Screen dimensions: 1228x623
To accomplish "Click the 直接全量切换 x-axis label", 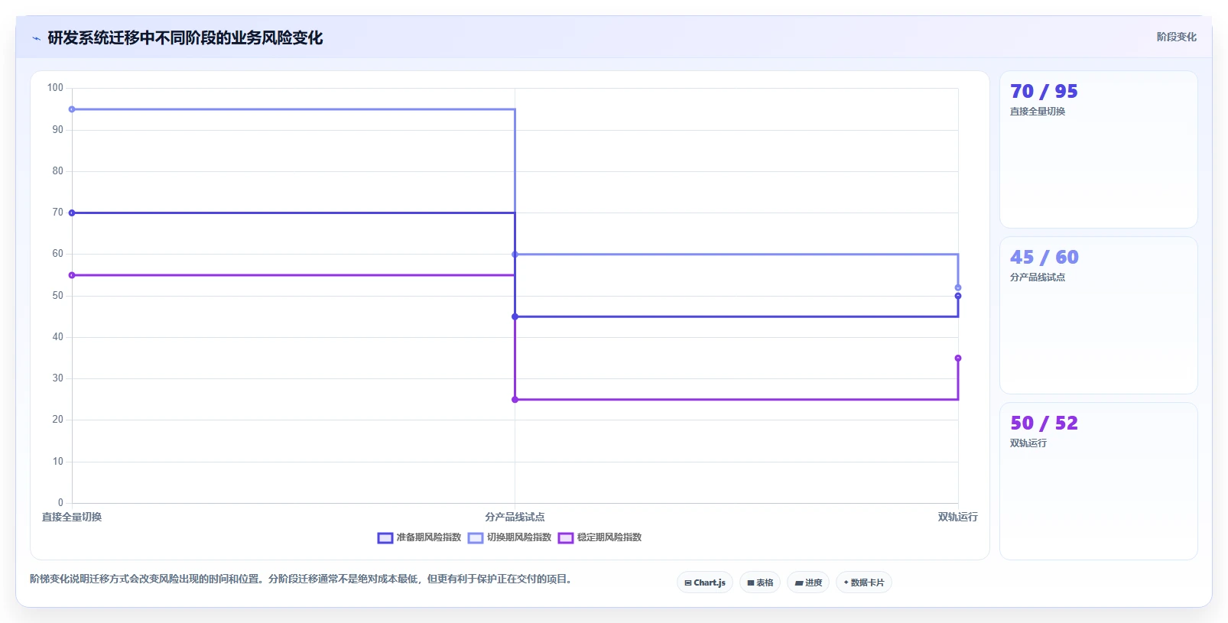I will pos(72,518).
